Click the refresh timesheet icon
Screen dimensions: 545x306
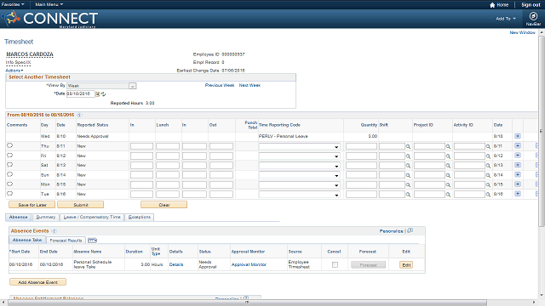click(103, 94)
